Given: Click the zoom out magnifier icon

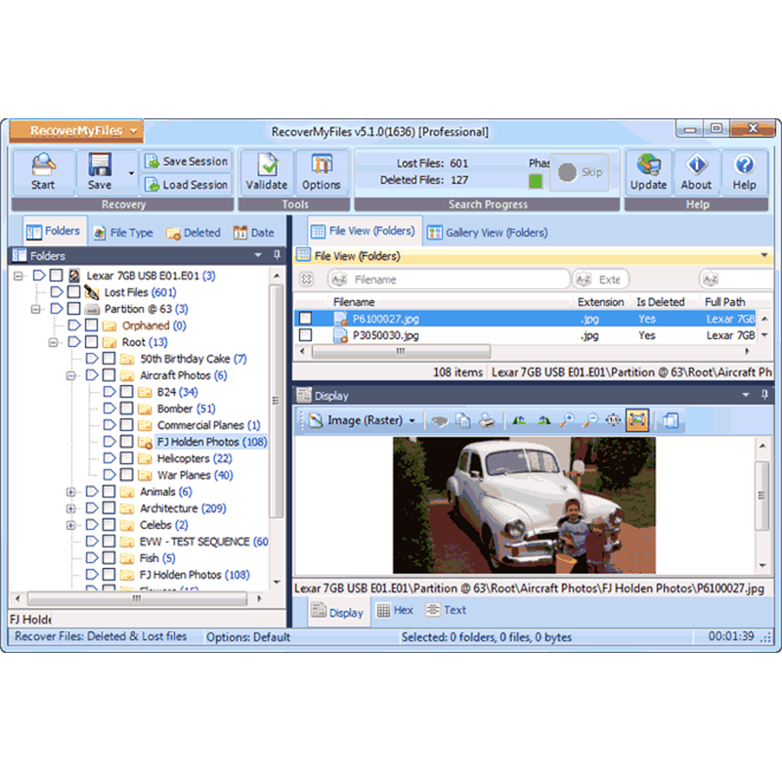Looking at the screenshot, I should pyautogui.click(x=590, y=420).
